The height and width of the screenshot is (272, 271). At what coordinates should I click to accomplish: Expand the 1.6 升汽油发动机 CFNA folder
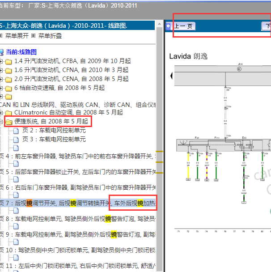coord(1,70)
